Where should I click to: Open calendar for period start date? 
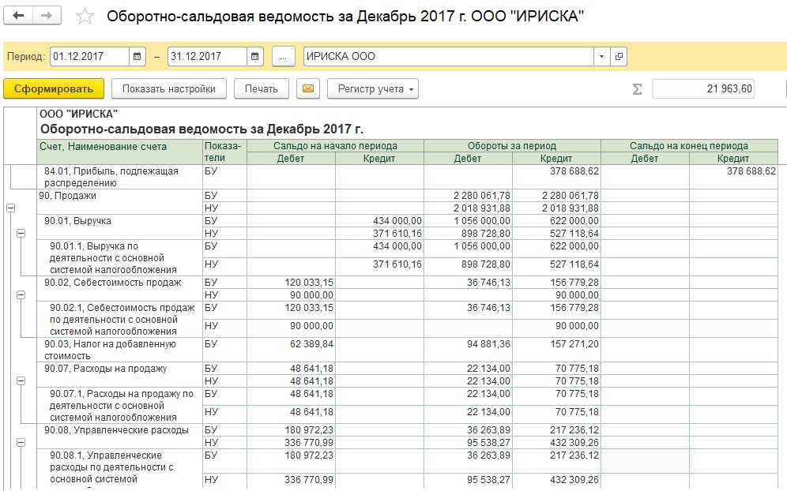[x=137, y=57]
